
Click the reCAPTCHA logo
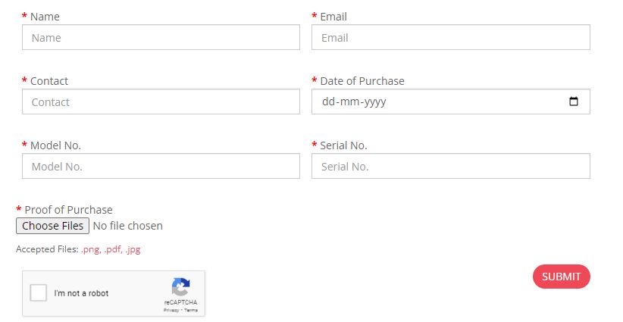point(180,288)
